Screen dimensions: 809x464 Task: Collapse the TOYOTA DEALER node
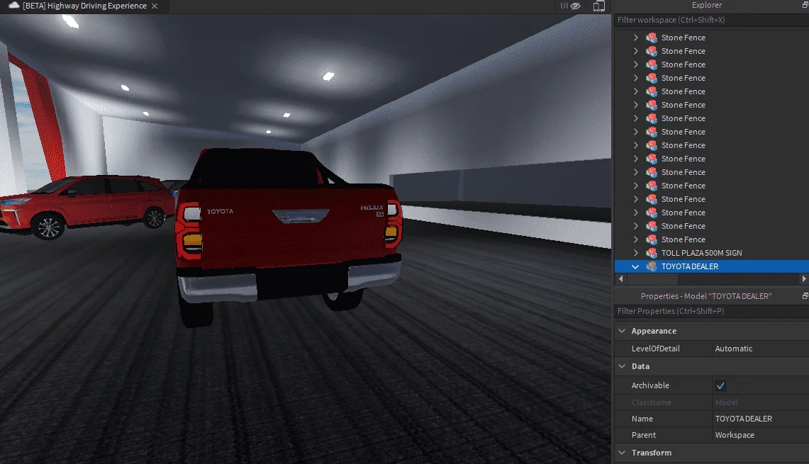click(635, 266)
